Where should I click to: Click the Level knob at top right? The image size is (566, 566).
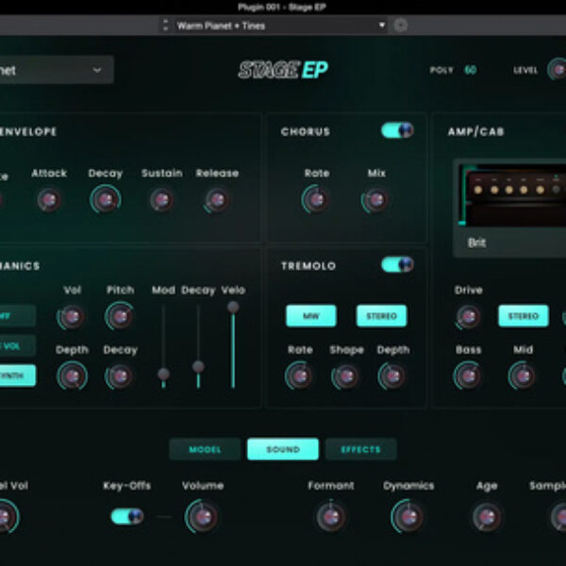click(x=558, y=70)
